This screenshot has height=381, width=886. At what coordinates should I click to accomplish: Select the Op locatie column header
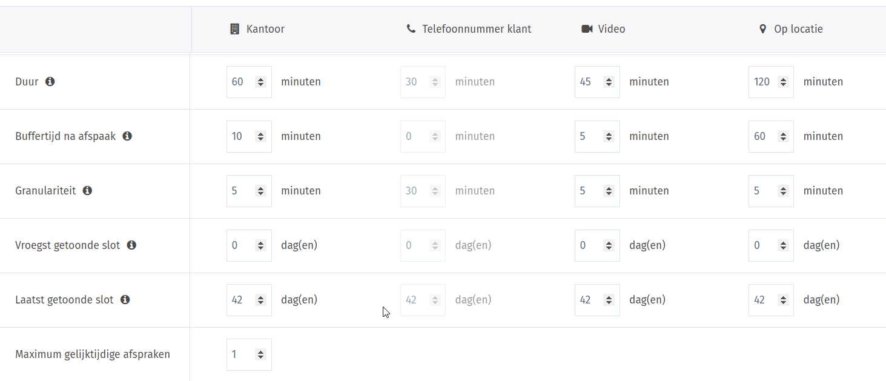click(x=791, y=28)
